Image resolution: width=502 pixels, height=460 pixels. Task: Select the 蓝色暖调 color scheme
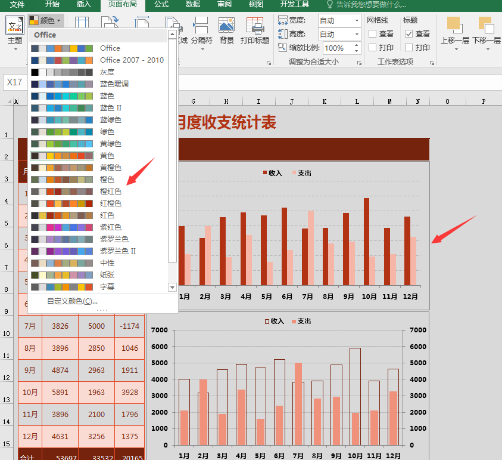[x=98, y=84]
